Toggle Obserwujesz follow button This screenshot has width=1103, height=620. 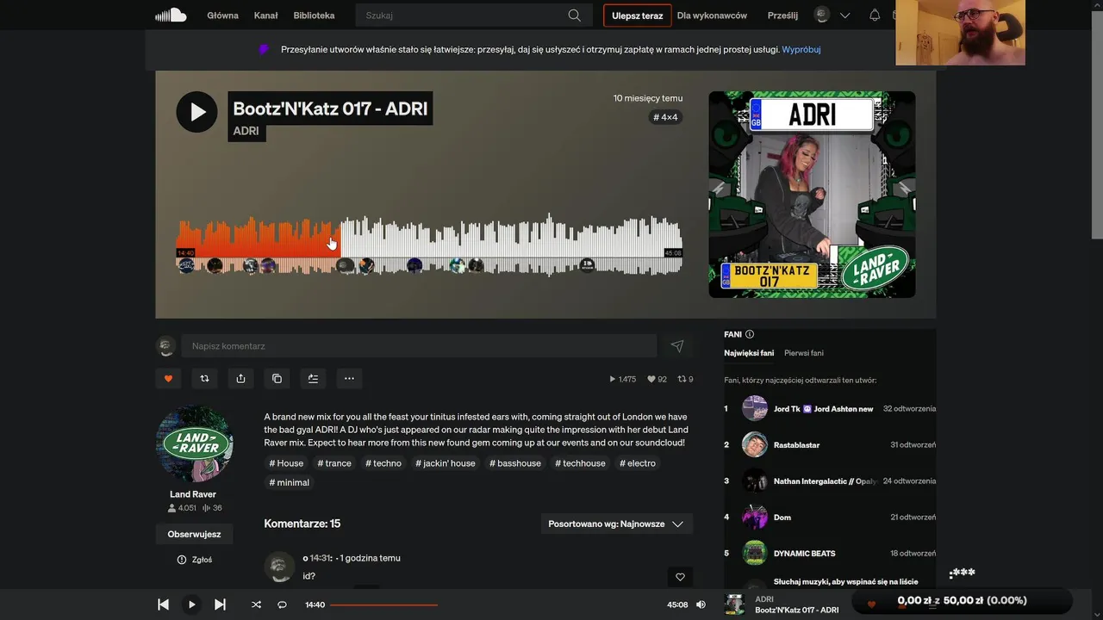click(194, 534)
